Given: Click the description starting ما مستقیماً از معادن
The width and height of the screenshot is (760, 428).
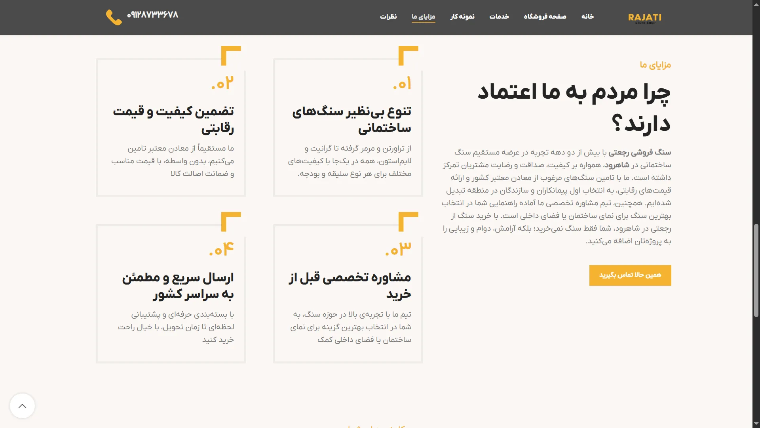Looking at the screenshot, I should point(173,161).
